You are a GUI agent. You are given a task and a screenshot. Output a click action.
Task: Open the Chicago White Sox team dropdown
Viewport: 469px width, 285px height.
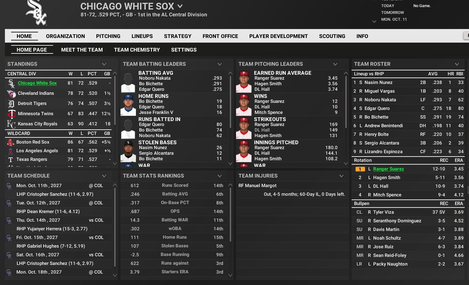[x=180, y=6]
